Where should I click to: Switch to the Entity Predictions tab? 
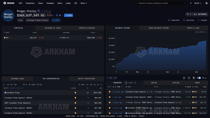pos(86,79)
